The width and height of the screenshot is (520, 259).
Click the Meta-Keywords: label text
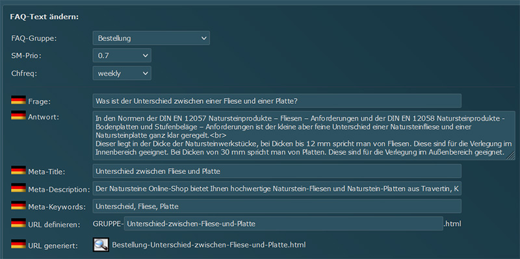coord(57,207)
